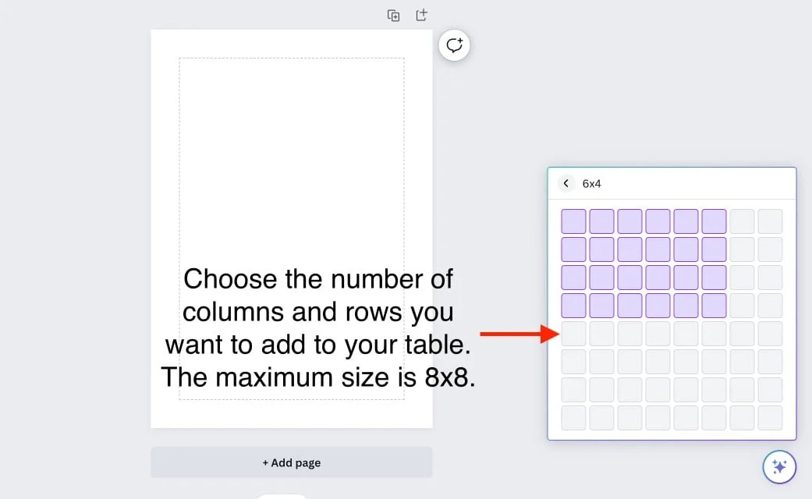Click the Magic assistant sparkle icon

click(778, 466)
